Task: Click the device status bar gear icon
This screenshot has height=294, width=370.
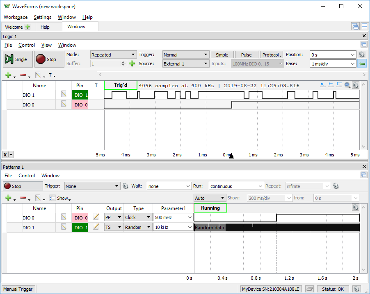Action: [x=356, y=289]
